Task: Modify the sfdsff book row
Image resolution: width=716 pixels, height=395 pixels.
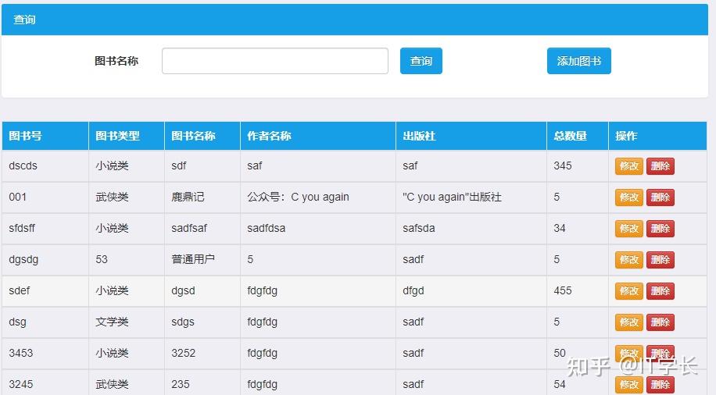Action: click(628, 229)
